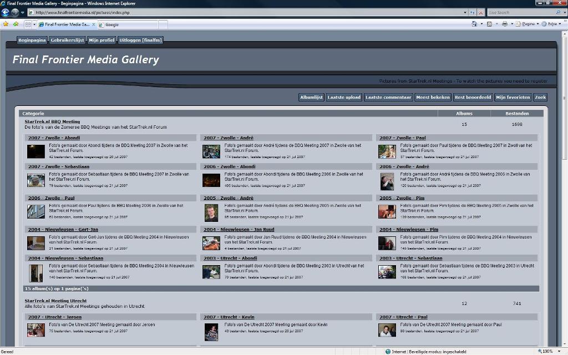Click inside the Live Search box
The width and height of the screenshot is (568, 355).
point(521,12)
